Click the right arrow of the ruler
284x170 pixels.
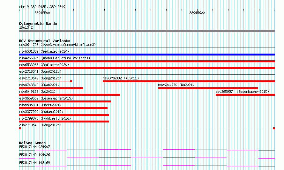click(274, 10)
